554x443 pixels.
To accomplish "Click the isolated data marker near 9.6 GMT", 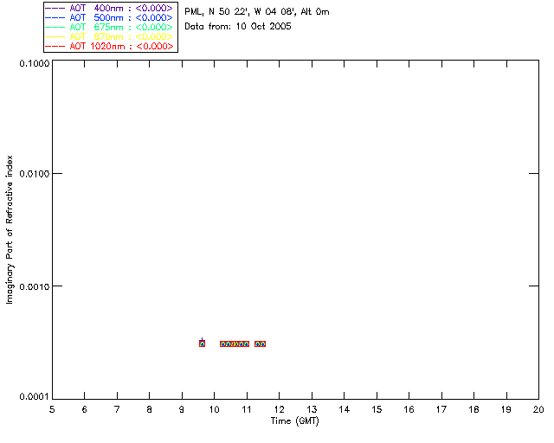I will coord(202,343).
